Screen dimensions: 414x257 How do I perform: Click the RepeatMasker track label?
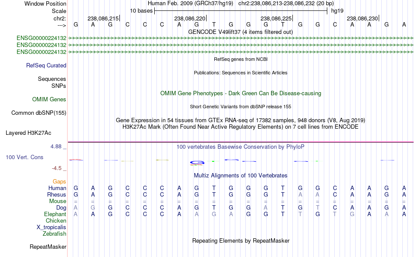48,247
